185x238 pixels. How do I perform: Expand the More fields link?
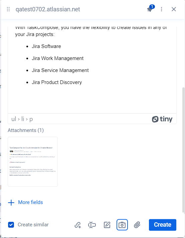coord(30,202)
